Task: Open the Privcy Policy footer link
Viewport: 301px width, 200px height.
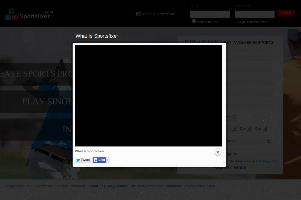Action: (x=195, y=186)
